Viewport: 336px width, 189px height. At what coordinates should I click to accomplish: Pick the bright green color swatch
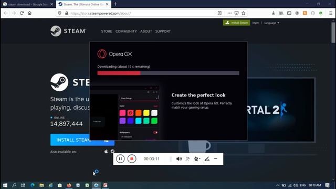click(x=154, y=121)
